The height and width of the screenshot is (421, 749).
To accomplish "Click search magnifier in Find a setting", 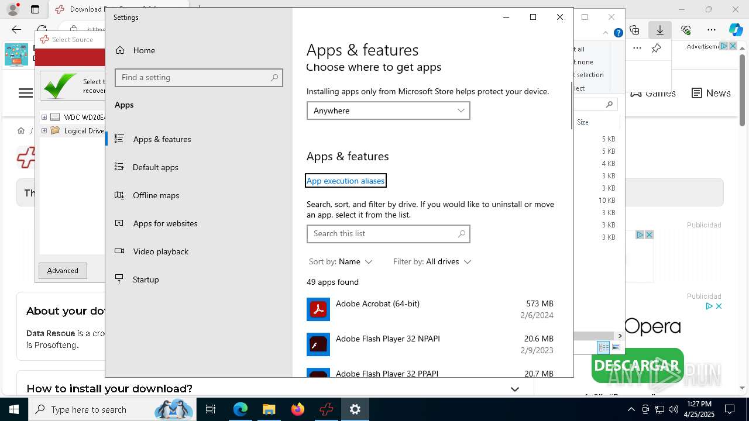I will 274,78.
